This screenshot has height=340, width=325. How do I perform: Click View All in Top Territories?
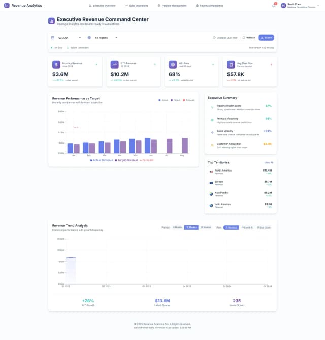269,162
